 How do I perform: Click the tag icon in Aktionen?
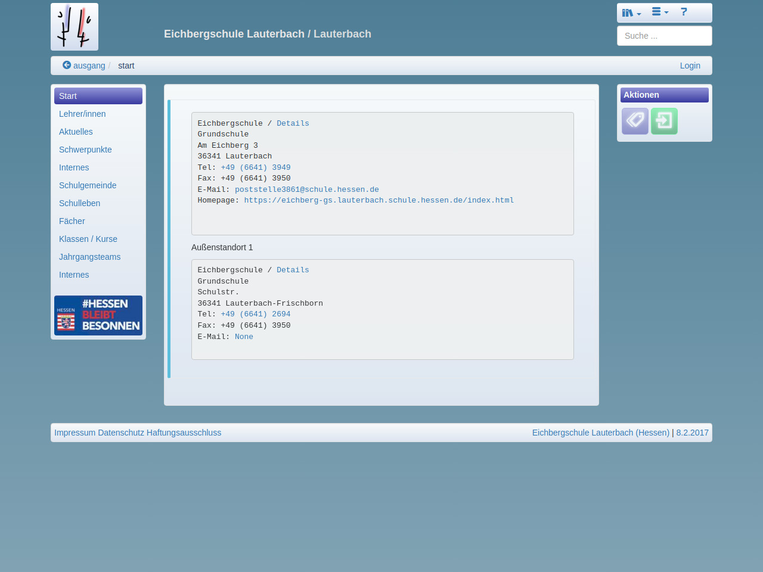pos(635,121)
